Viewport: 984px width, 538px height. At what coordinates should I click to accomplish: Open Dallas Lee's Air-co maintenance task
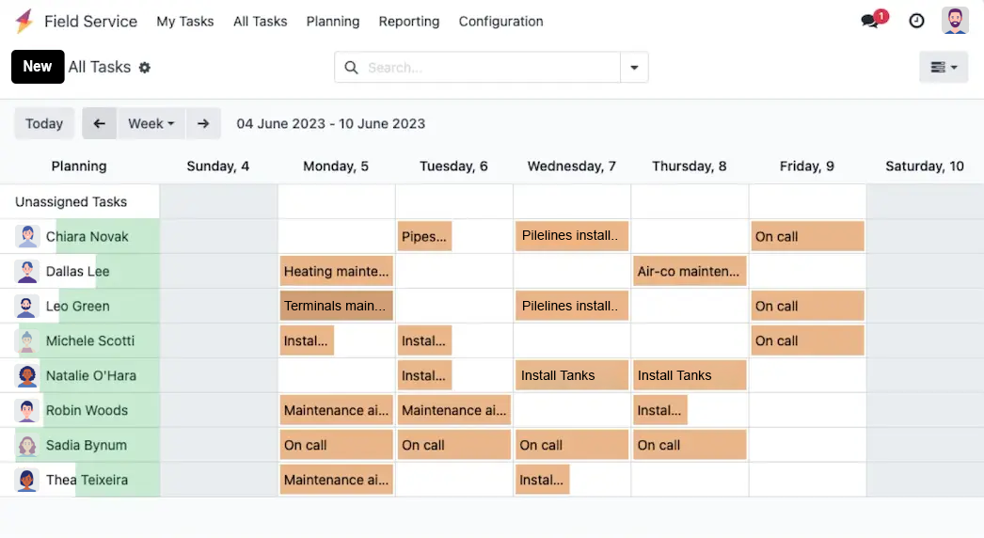(690, 271)
